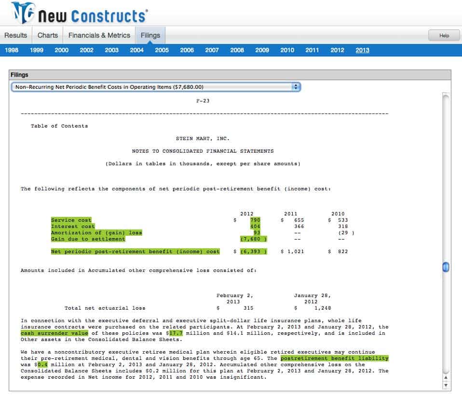Click the 2010 interest cost value 318
This screenshot has height=413, width=462.
point(343,227)
